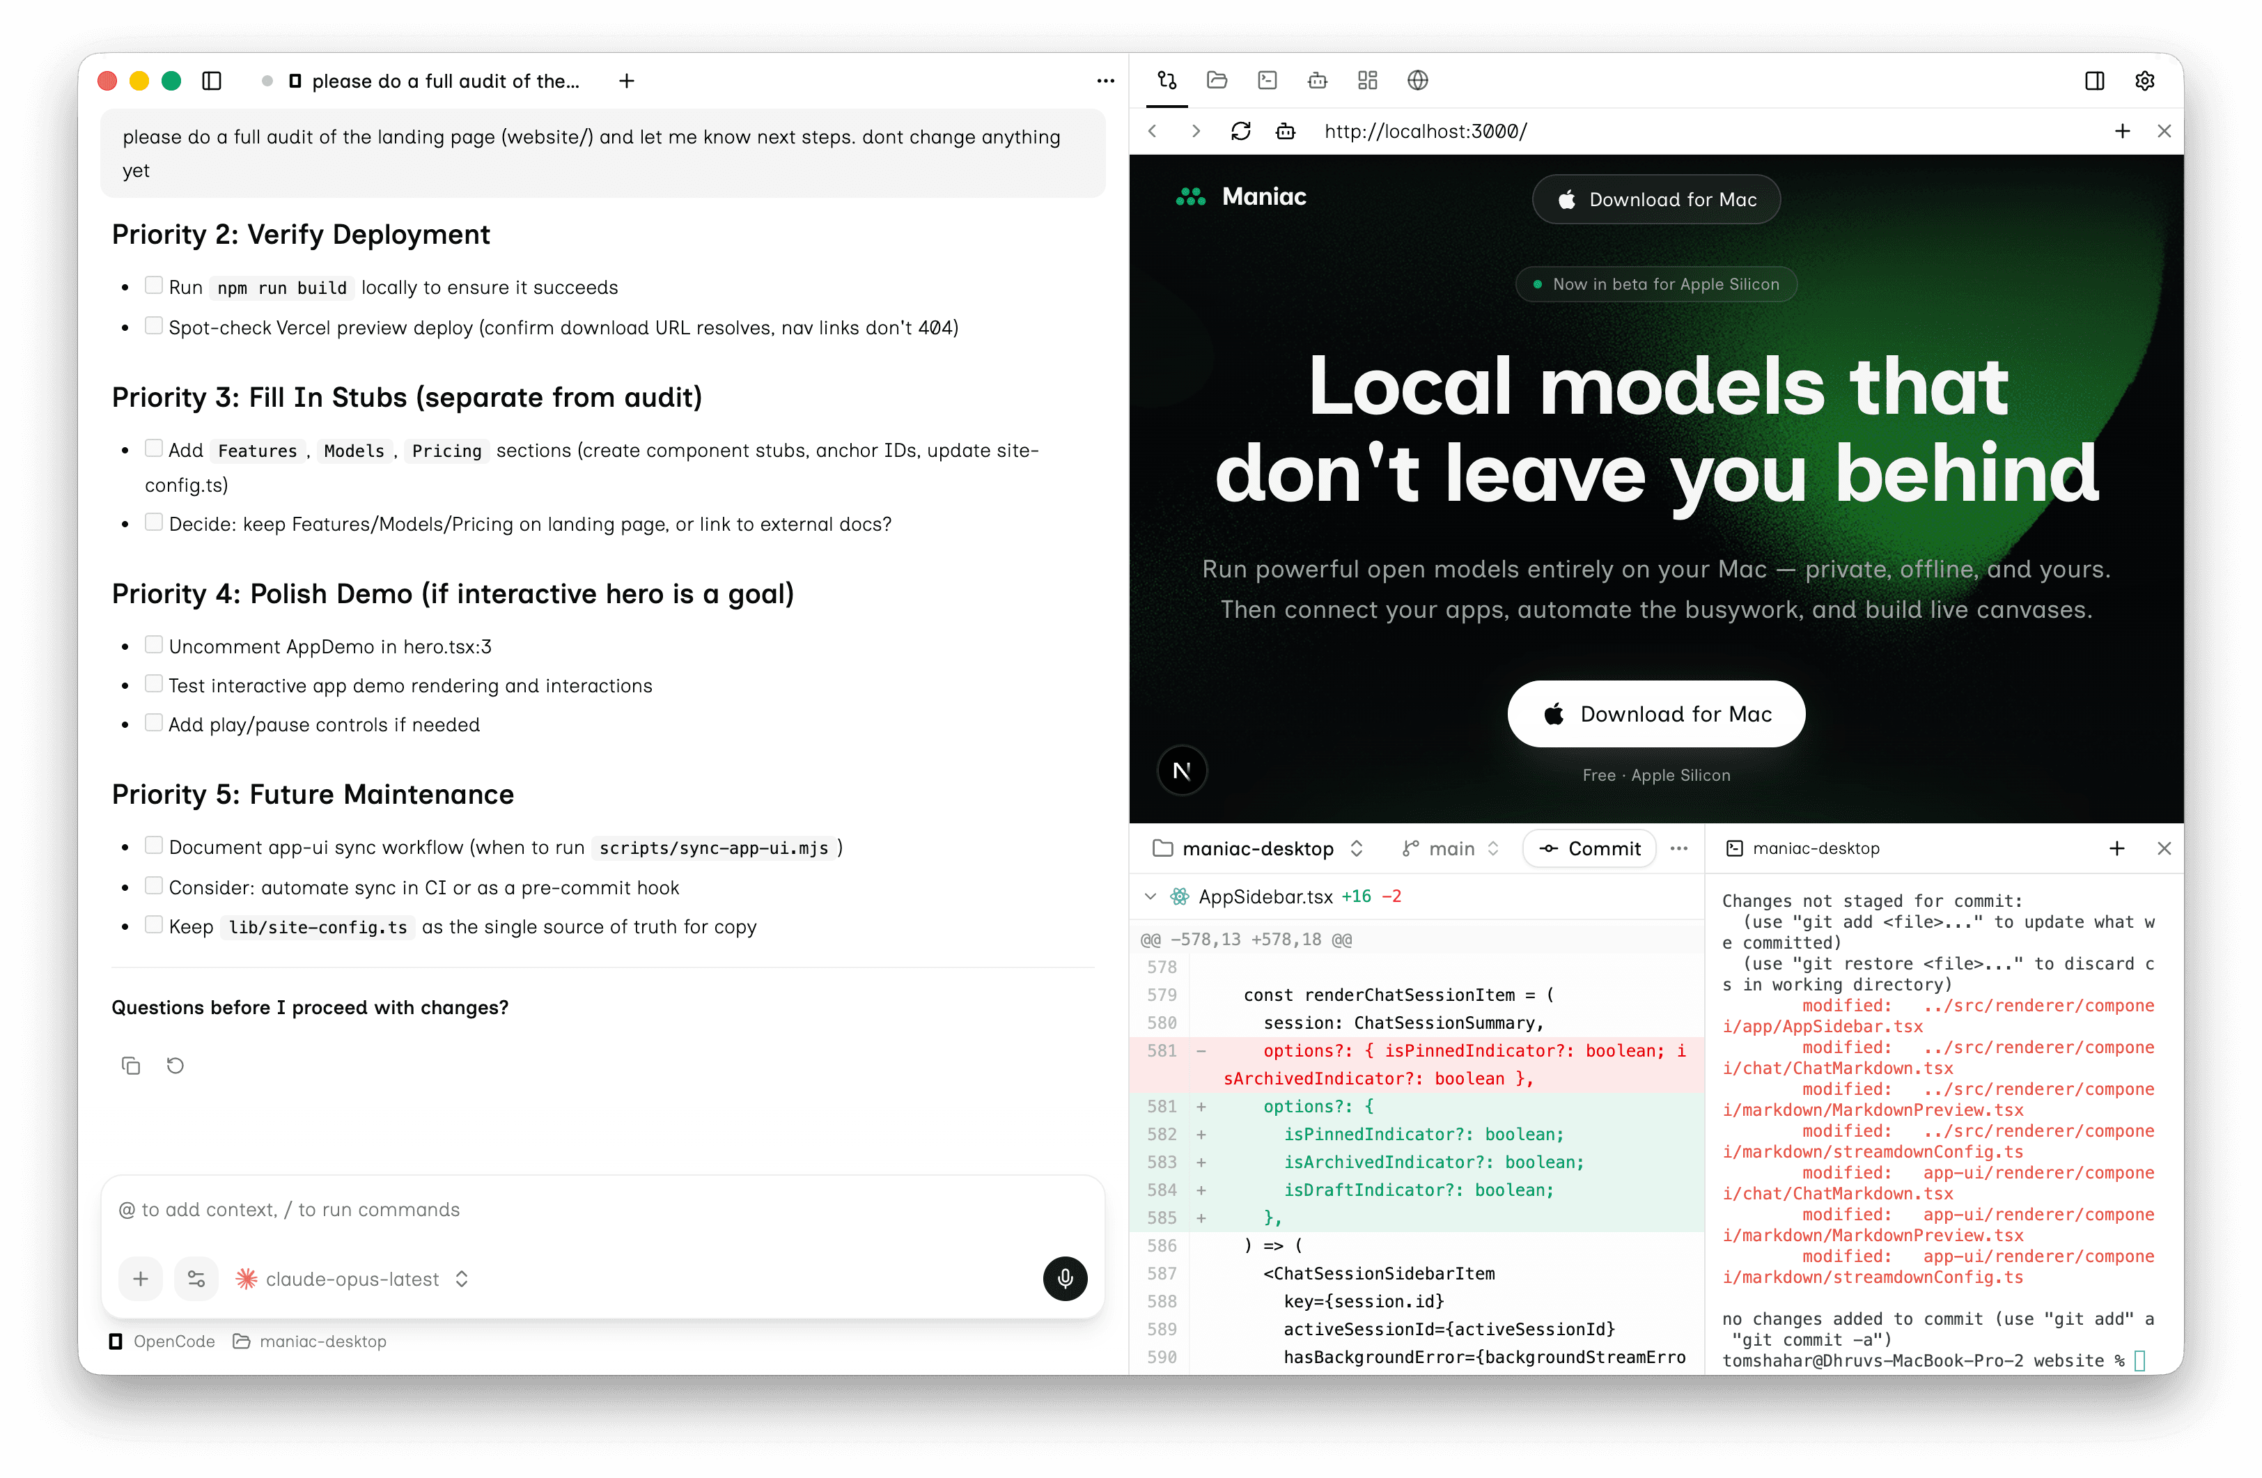Check 'Run npm run build locally' item

[x=153, y=285]
